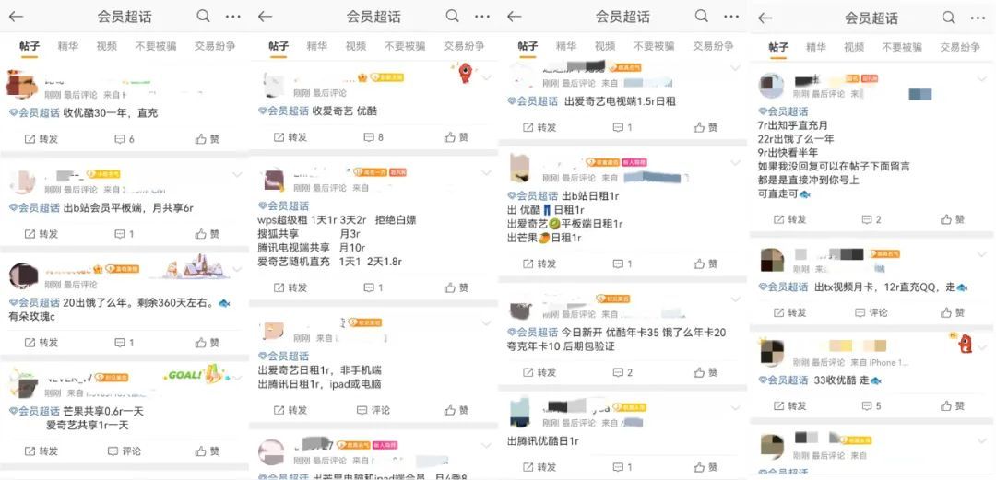This screenshot has height=480, width=996.
Task: Like the 33收优酷 走 post
Action: (x=954, y=405)
